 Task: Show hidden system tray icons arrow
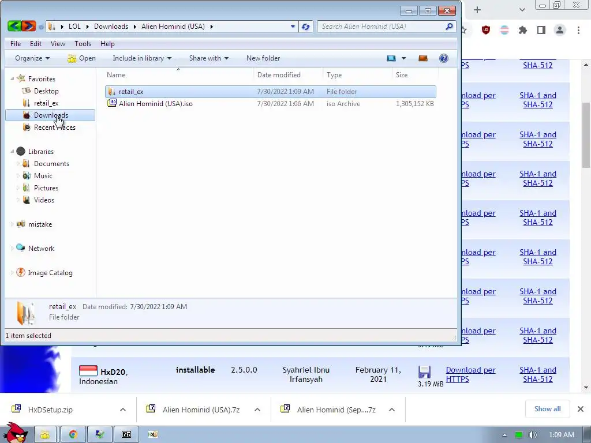[x=504, y=435]
